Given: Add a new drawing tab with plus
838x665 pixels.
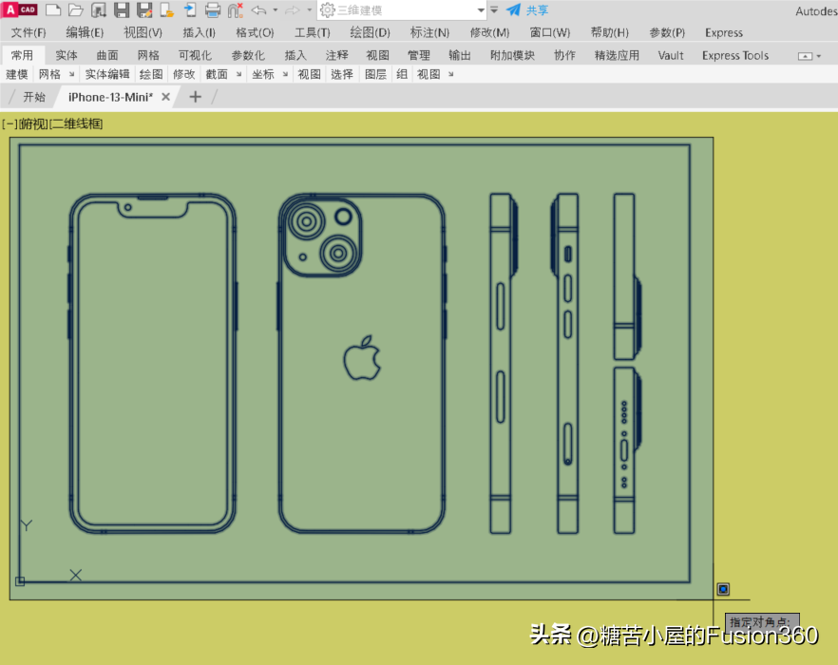Looking at the screenshot, I should (196, 97).
